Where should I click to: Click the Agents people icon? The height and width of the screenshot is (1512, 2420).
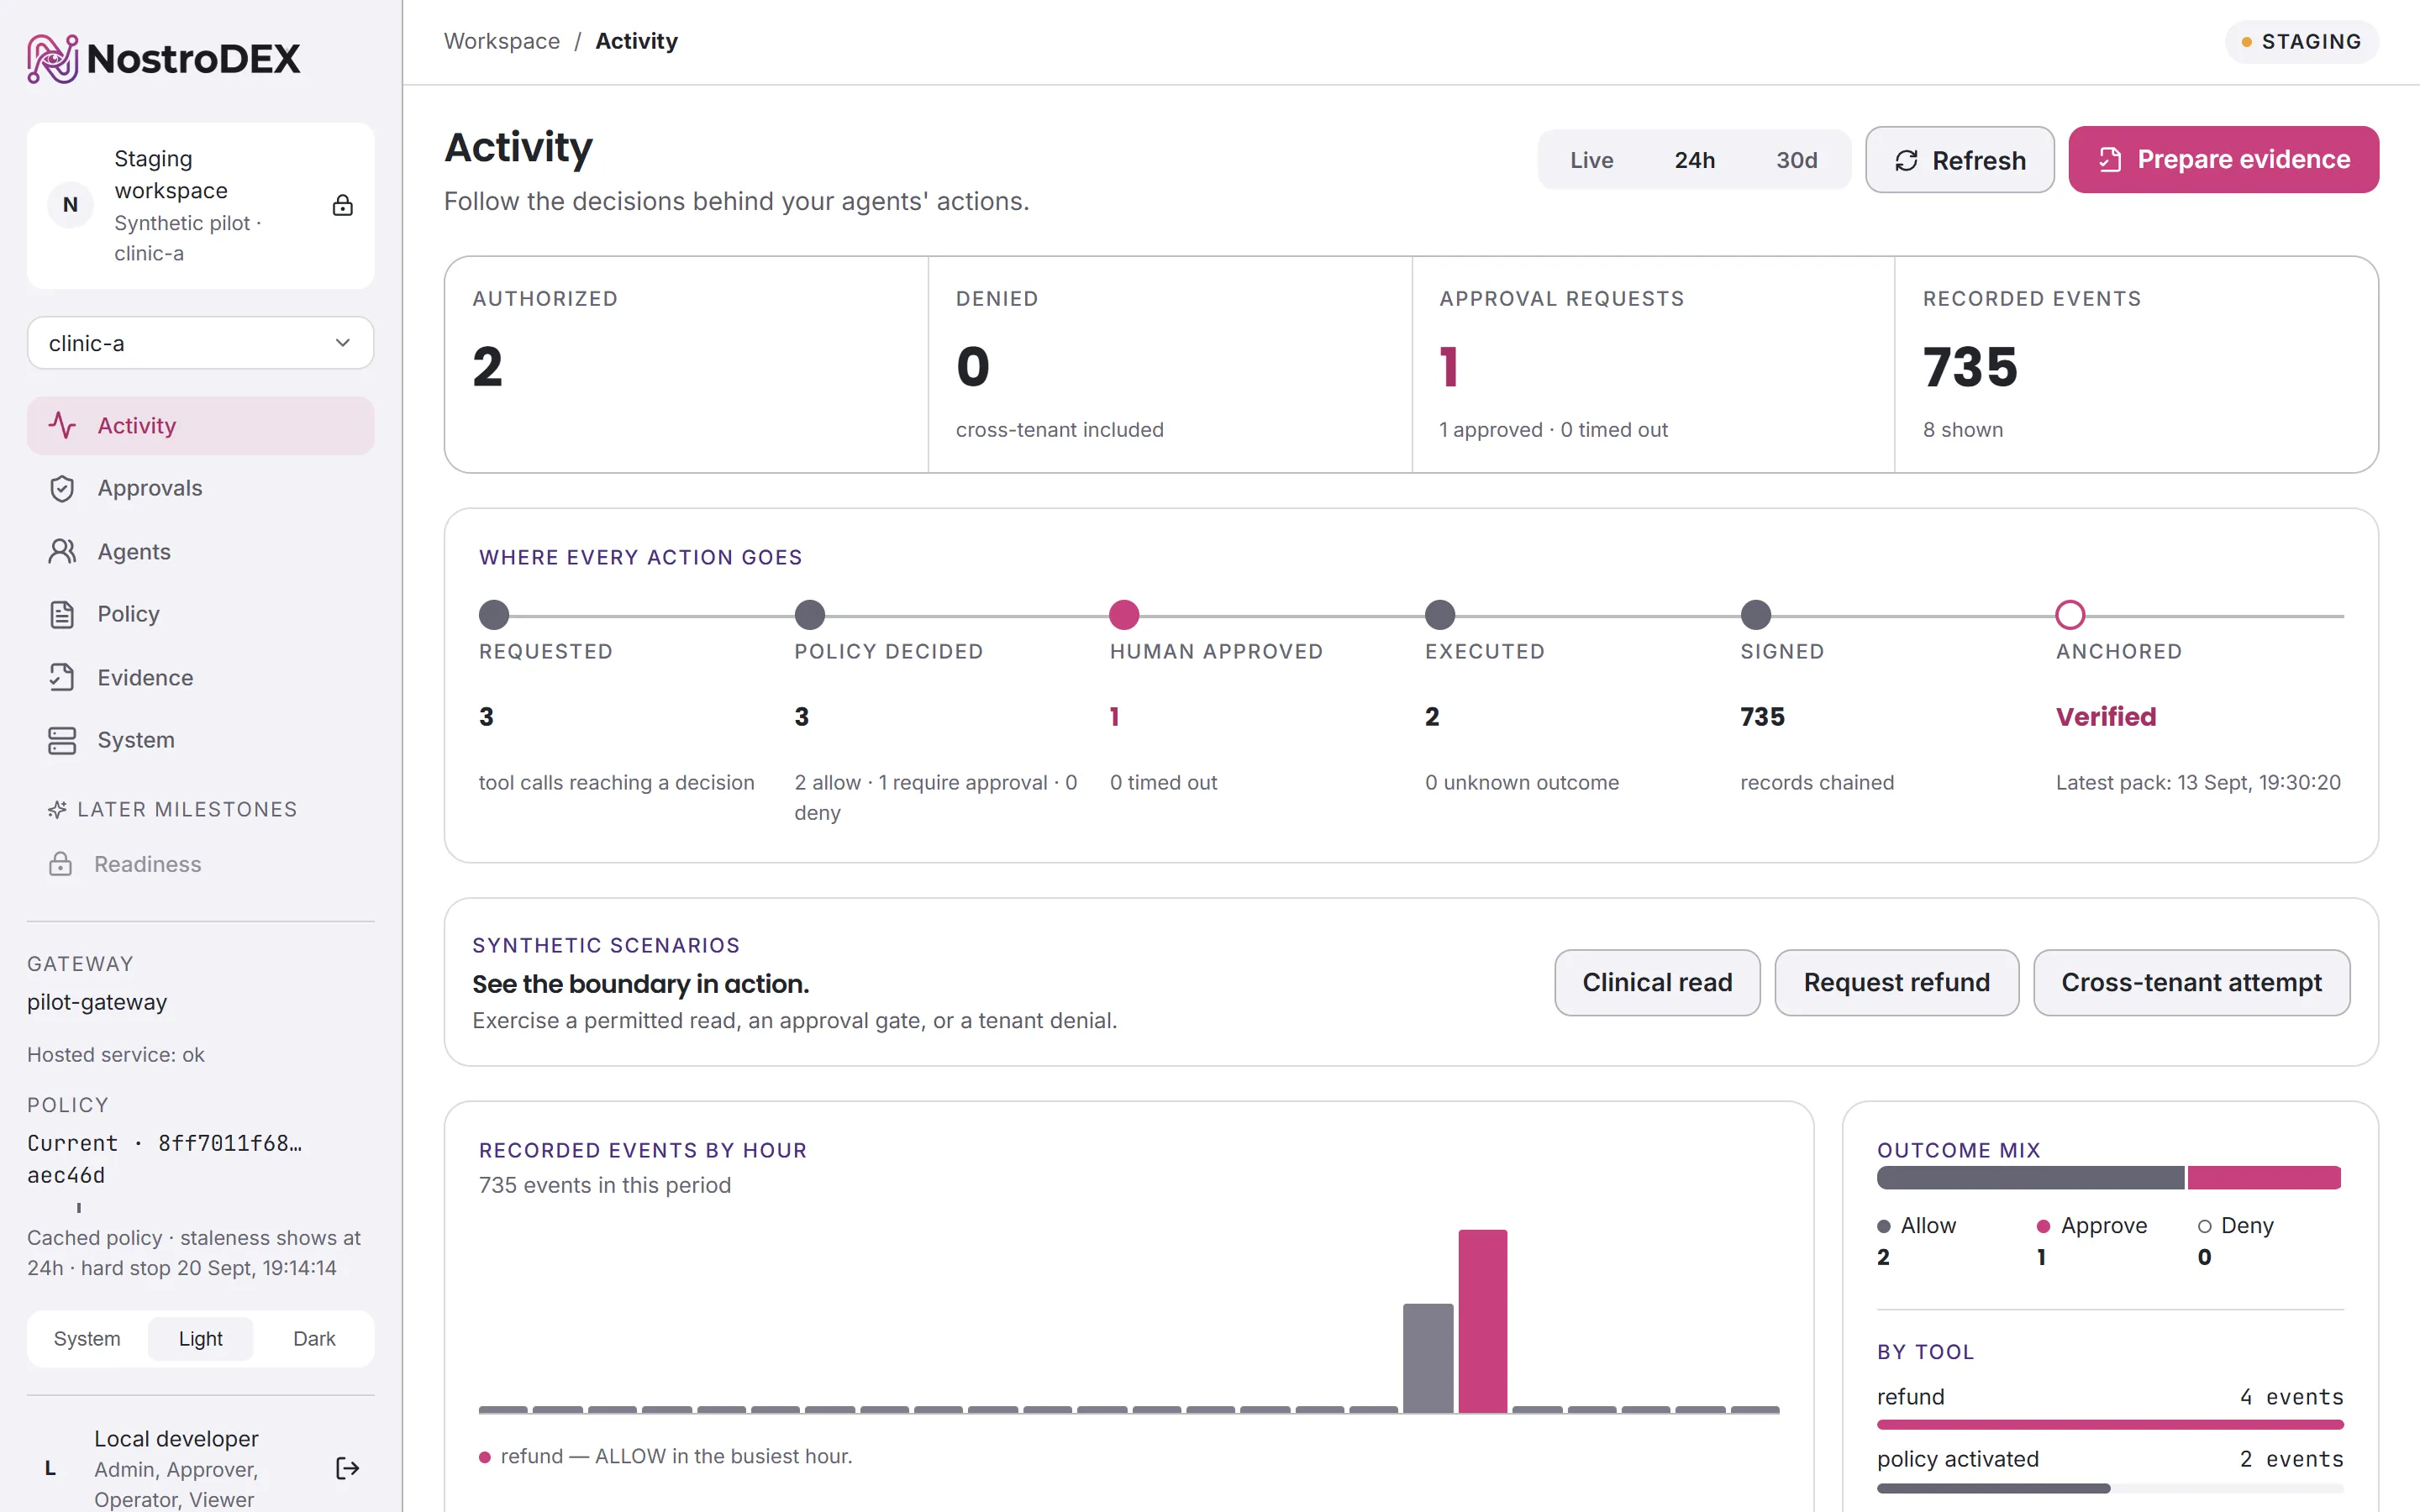click(62, 551)
